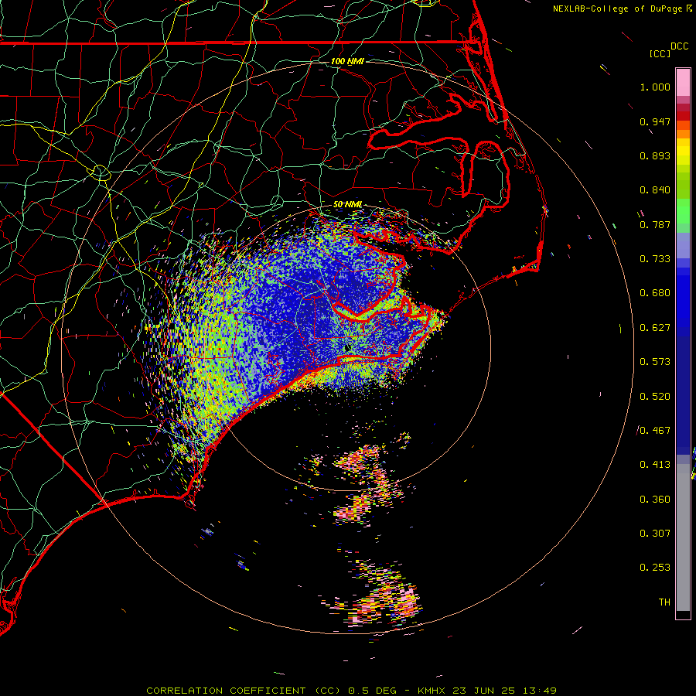The width and height of the screenshot is (696, 696).
Task: Click the [CC] units label
Action: point(660,53)
